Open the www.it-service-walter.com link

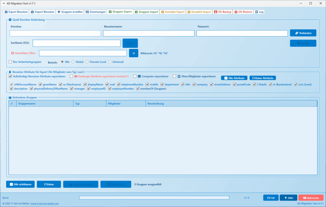point(45,203)
